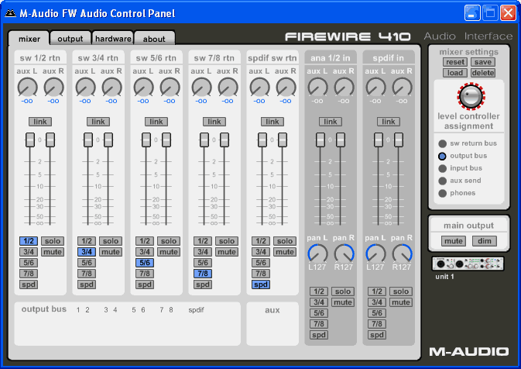
Task: Click the right fader of spdif in
Action: coord(399,140)
